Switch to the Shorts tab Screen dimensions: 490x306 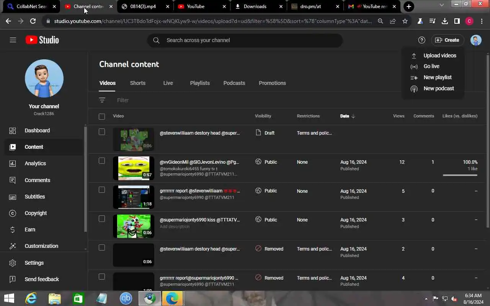click(x=138, y=83)
